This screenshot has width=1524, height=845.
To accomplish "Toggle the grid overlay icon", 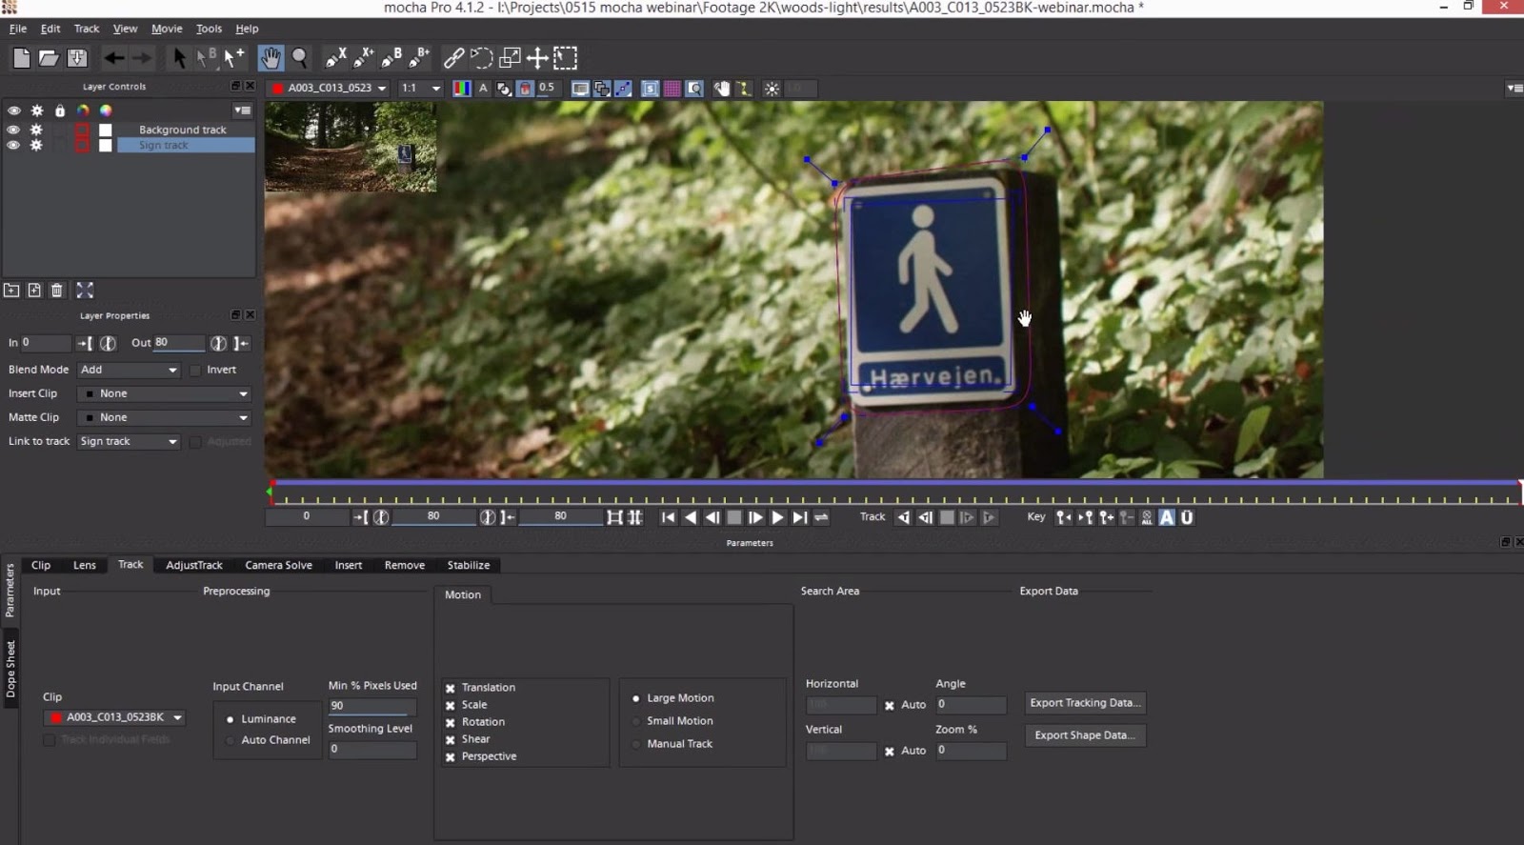I will point(672,89).
